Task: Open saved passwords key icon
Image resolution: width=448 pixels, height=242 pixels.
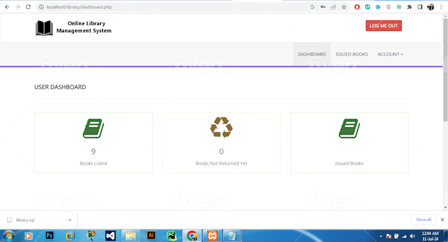Action: pos(323,7)
